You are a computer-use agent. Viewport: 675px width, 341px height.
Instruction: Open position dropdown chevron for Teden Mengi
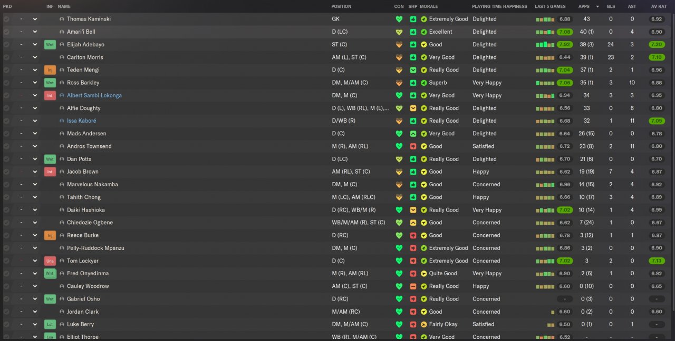[x=35, y=70]
